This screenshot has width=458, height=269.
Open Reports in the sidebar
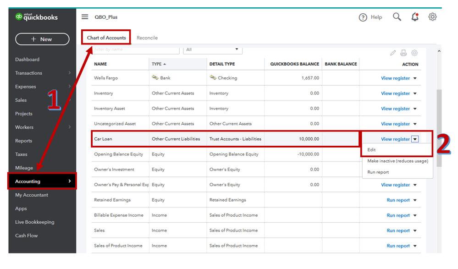(24, 141)
